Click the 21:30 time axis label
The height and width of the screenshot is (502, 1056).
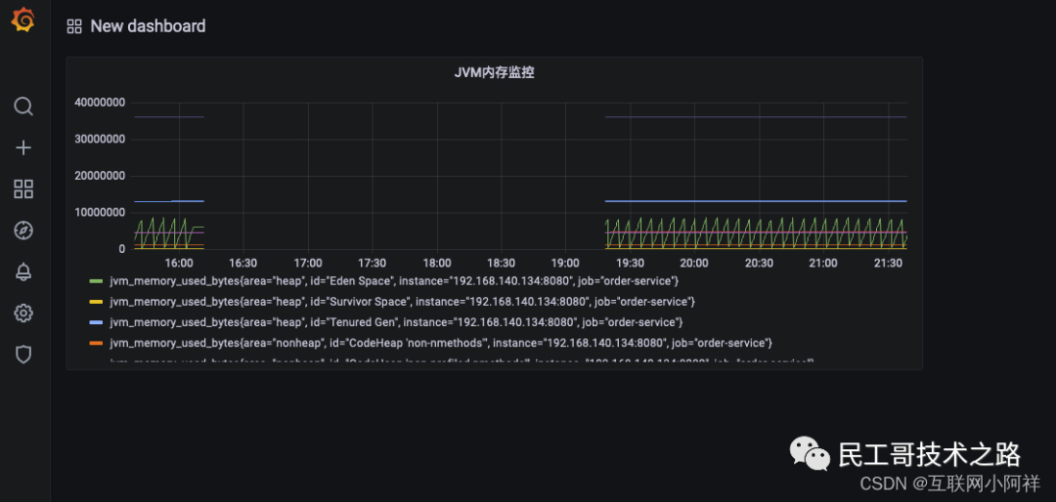tap(888, 263)
